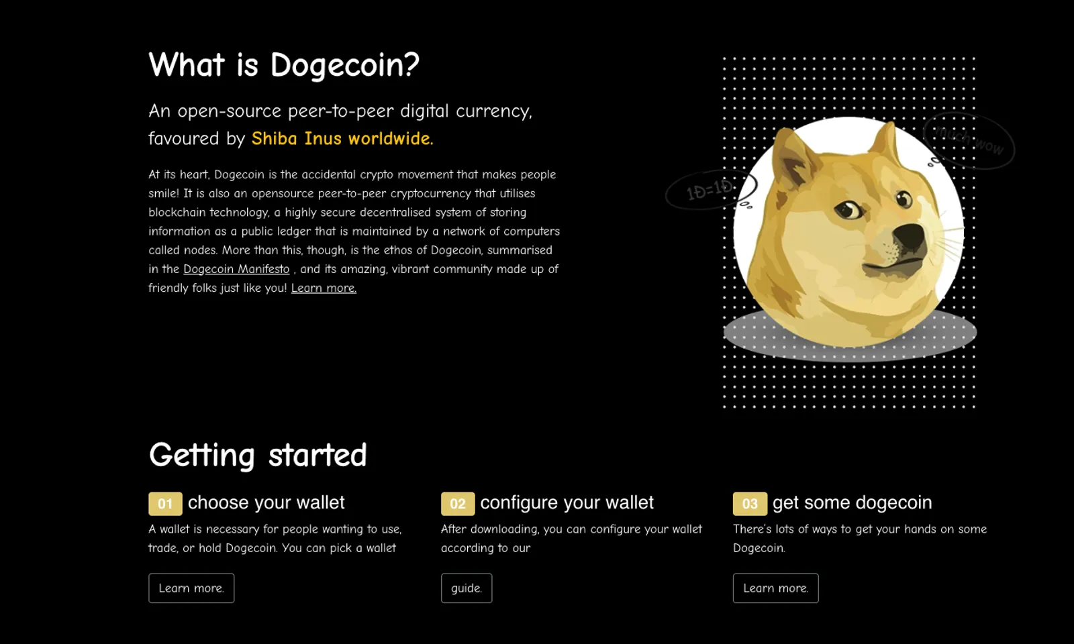Click the 'get some dogecoin' heading

tap(852, 502)
